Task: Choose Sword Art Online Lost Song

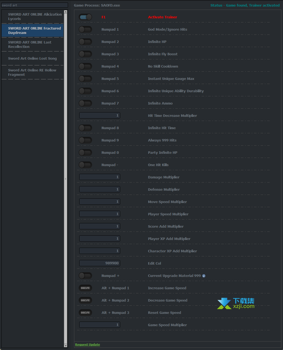Action: point(33,58)
